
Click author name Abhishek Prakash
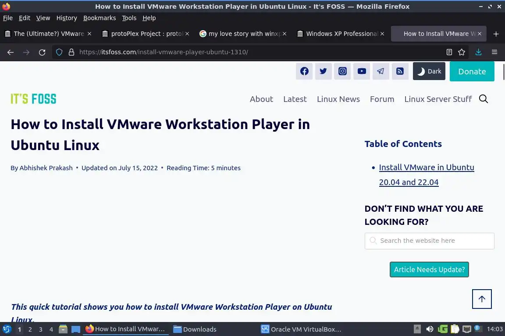click(46, 168)
